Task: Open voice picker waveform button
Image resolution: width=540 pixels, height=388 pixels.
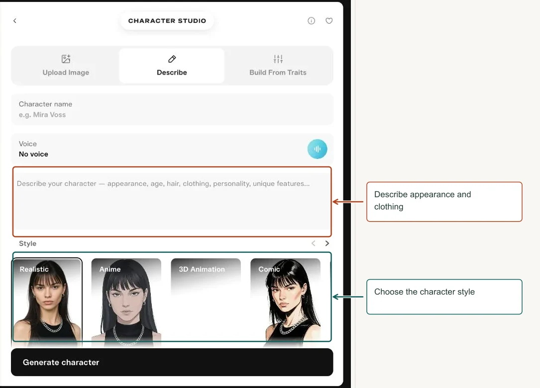Action: [317, 149]
